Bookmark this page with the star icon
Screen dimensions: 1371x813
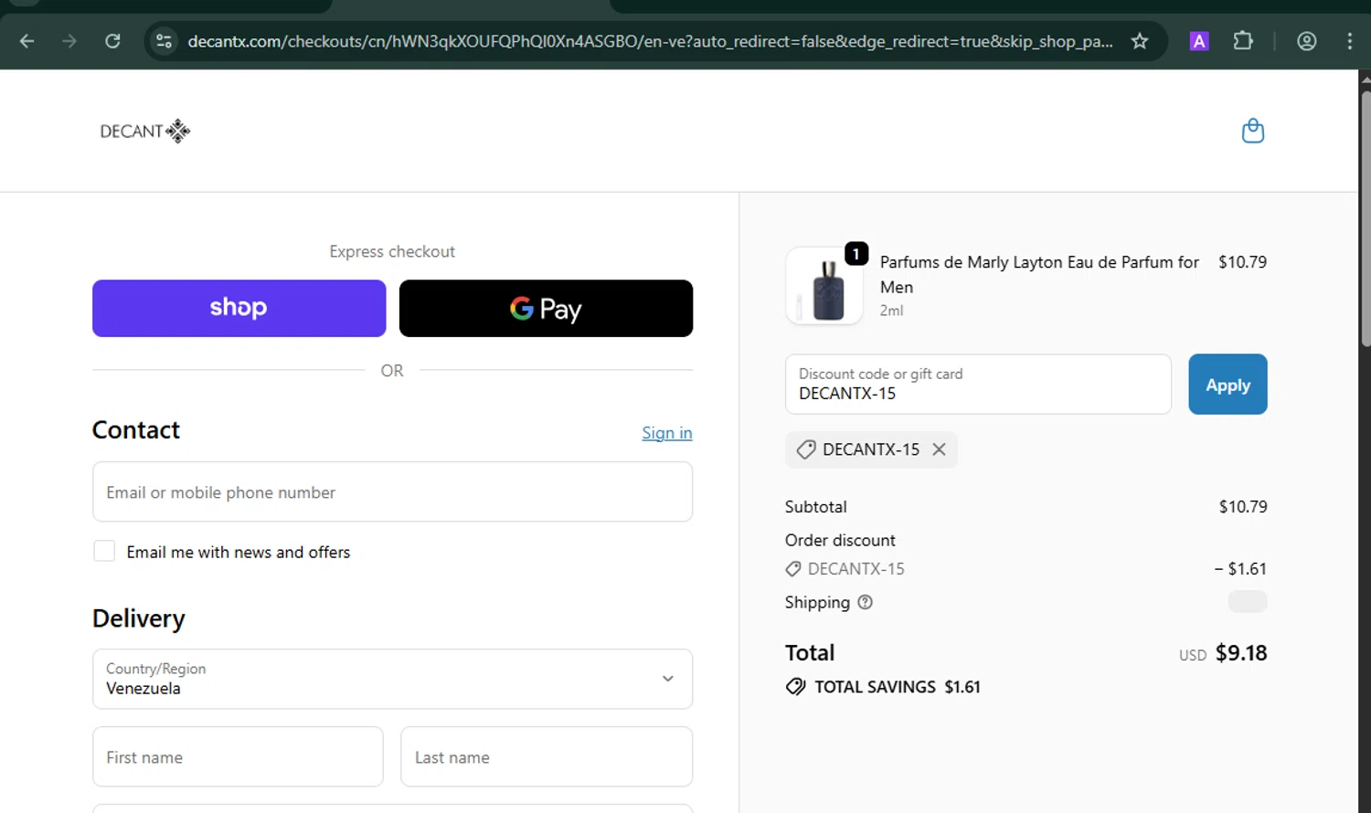click(x=1140, y=41)
